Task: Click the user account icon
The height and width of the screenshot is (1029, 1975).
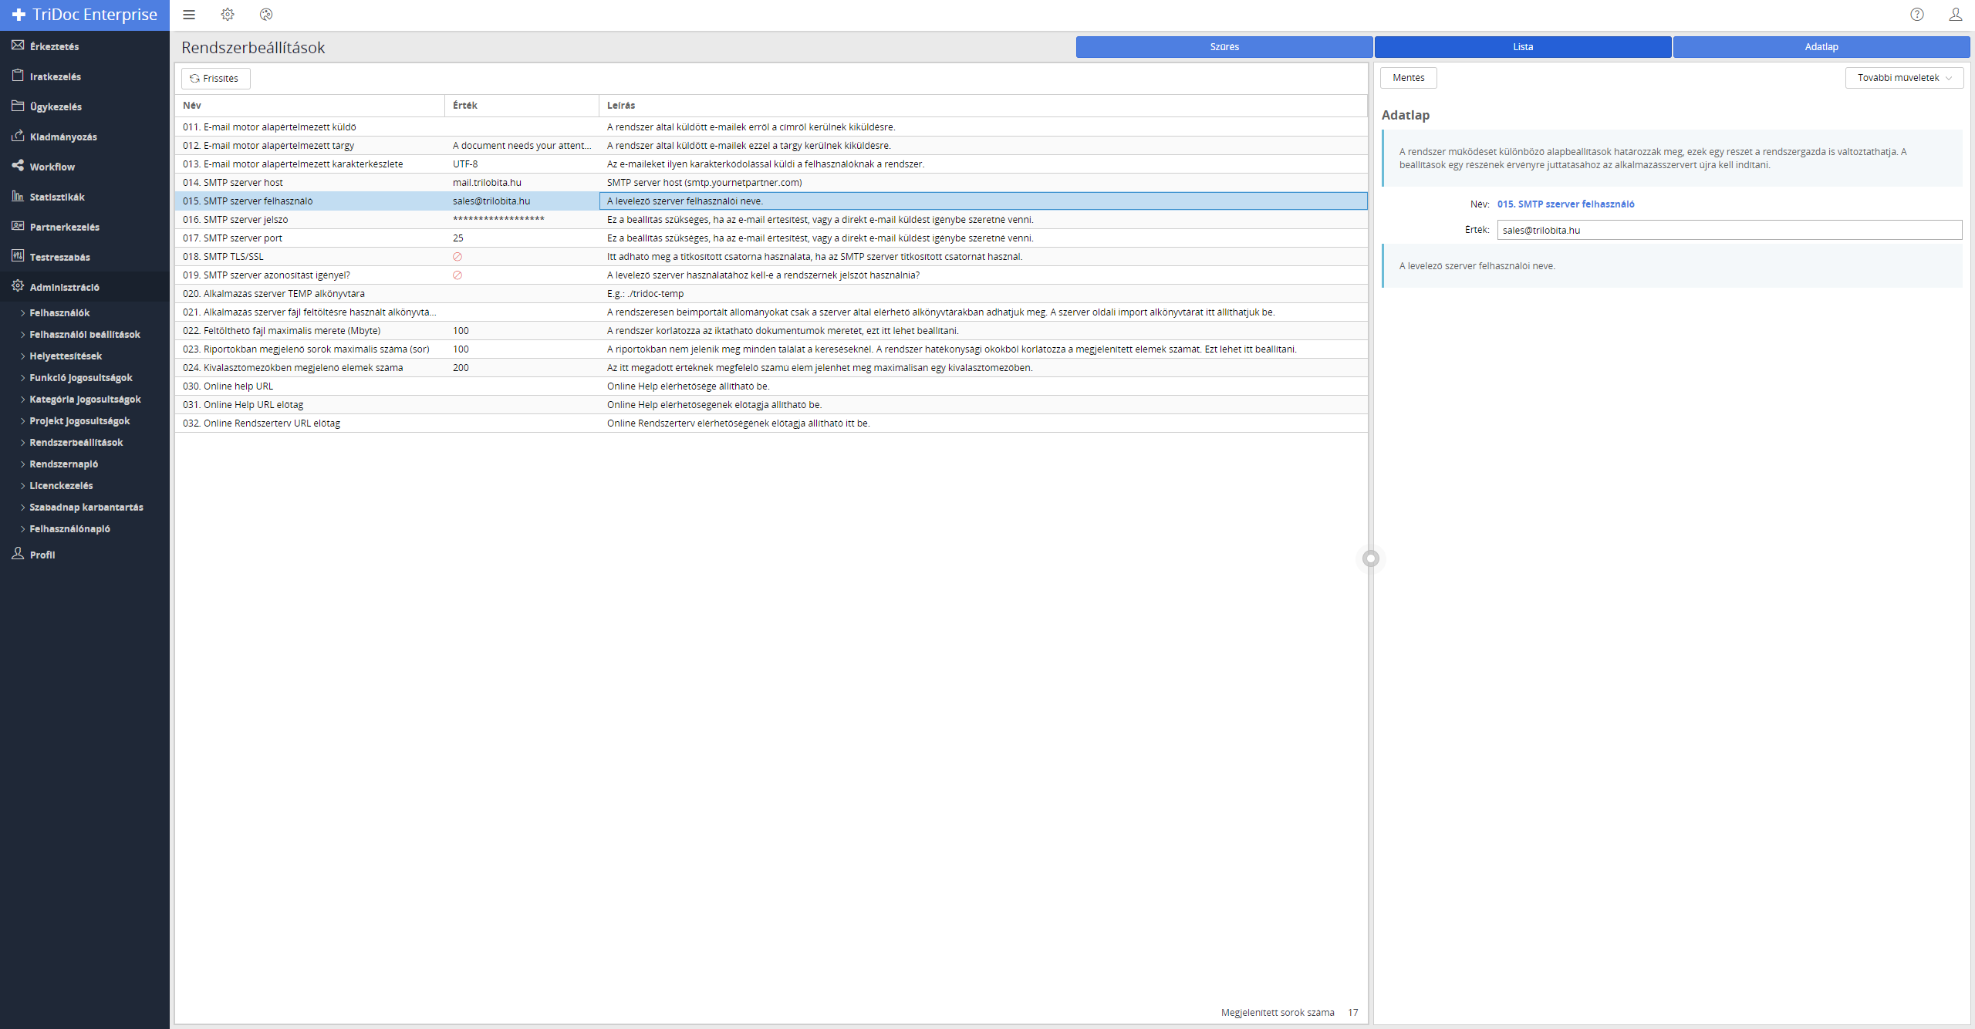Action: click(1956, 15)
